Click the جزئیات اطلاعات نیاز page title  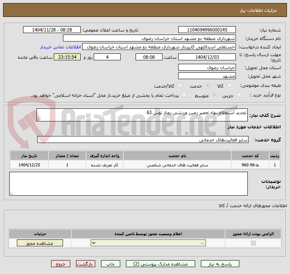pos(259,10)
